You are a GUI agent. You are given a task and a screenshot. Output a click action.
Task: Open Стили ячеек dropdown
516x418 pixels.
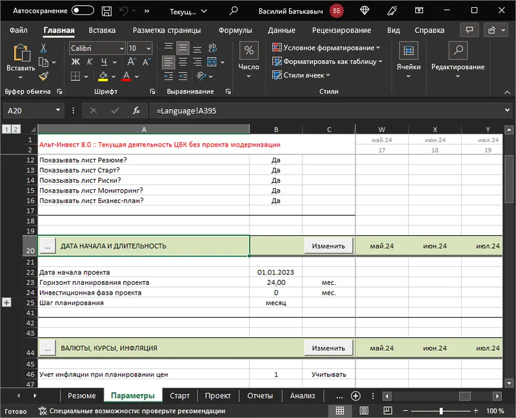tap(301, 76)
